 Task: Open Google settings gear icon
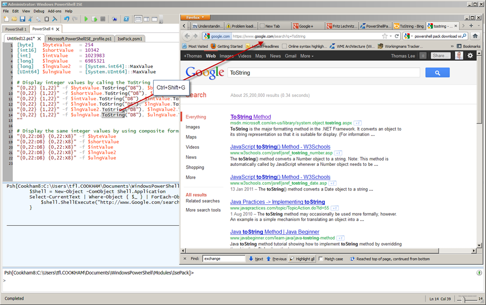tap(470, 56)
